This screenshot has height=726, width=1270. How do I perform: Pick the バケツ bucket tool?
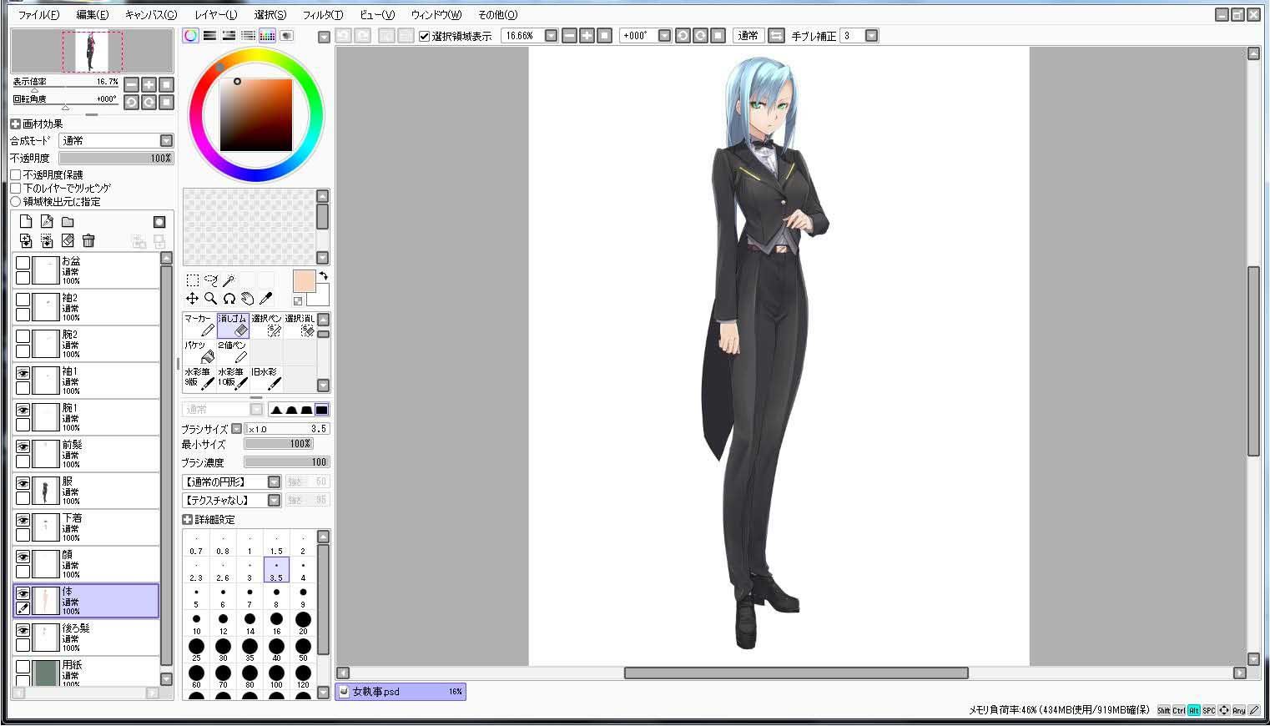[199, 352]
